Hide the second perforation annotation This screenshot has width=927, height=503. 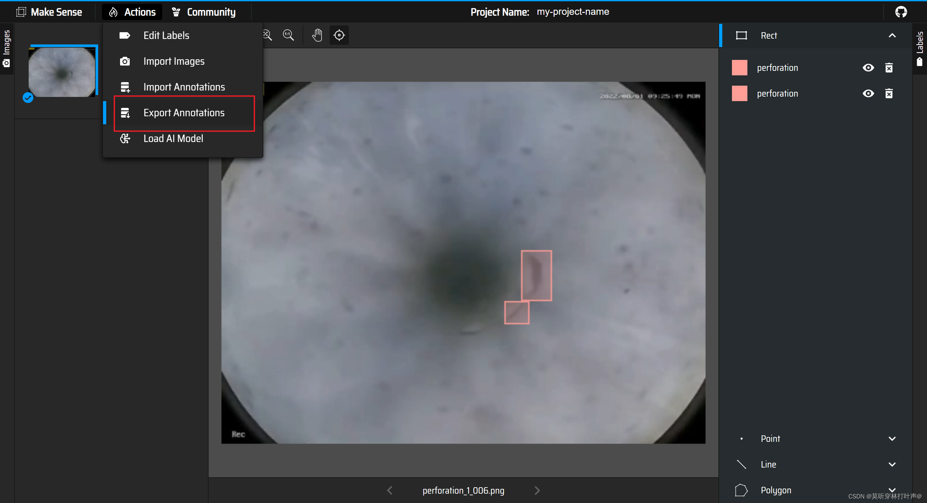(x=868, y=94)
